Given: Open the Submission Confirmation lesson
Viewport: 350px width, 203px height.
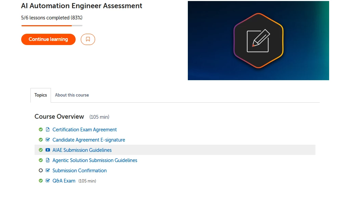Looking at the screenshot, I should pyautogui.click(x=79, y=171).
